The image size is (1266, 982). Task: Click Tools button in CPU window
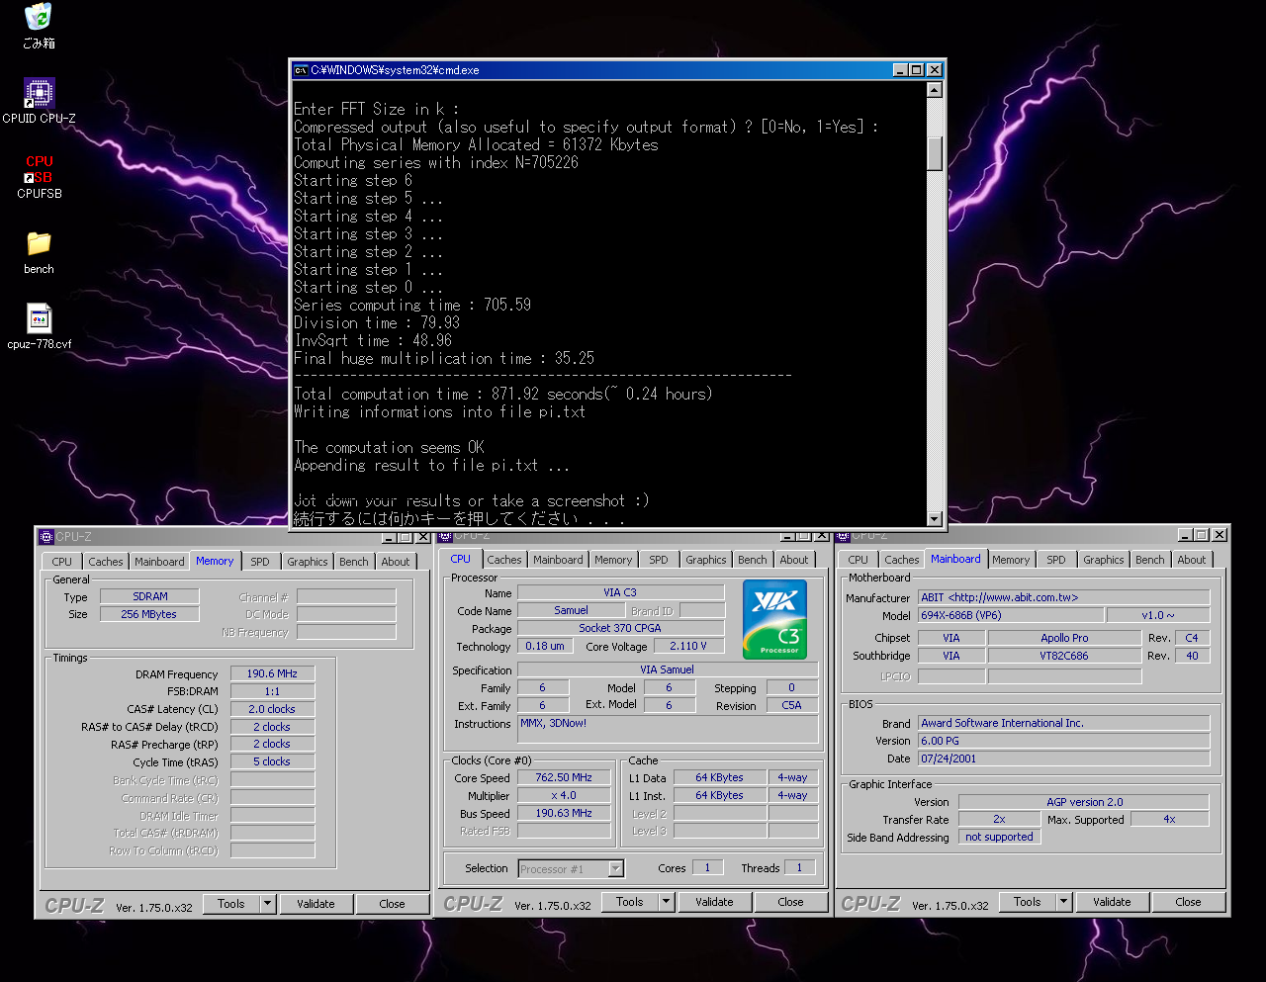tap(629, 902)
